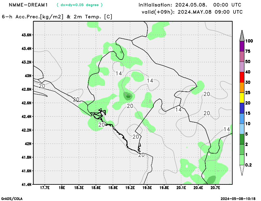Click the light green 0.2-1 legend swatch
Screen dimensions: 261x201
242,160
